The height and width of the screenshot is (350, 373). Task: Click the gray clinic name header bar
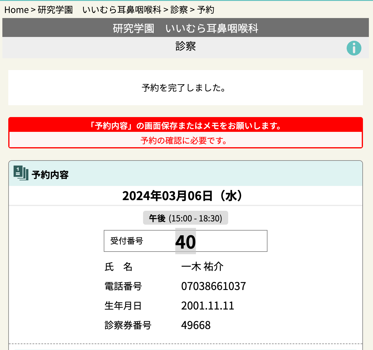click(x=185, y=28)
